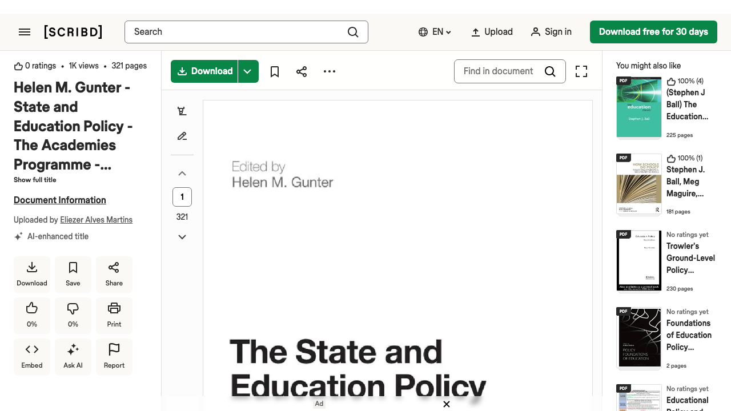Toggle thumbs down rating for document
This screenshot has width=731, height=411.
[73, 315]
